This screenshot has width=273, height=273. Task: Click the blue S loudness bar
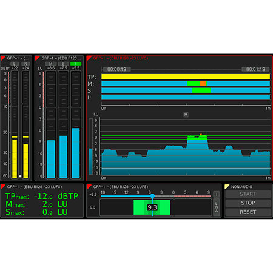tap(63, 157)
